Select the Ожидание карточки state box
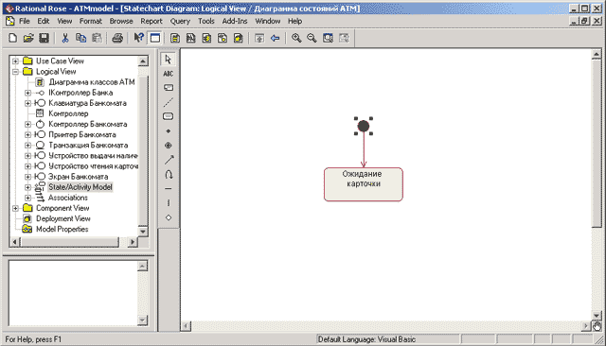The height and width of the screenshot is (346, 606). click(364, 184)
